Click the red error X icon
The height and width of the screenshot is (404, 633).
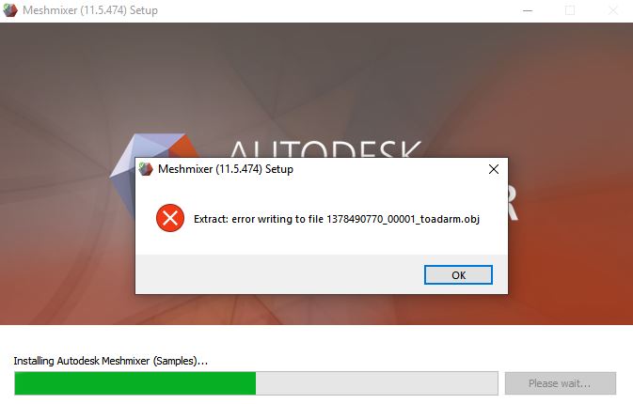coord(170,218)
